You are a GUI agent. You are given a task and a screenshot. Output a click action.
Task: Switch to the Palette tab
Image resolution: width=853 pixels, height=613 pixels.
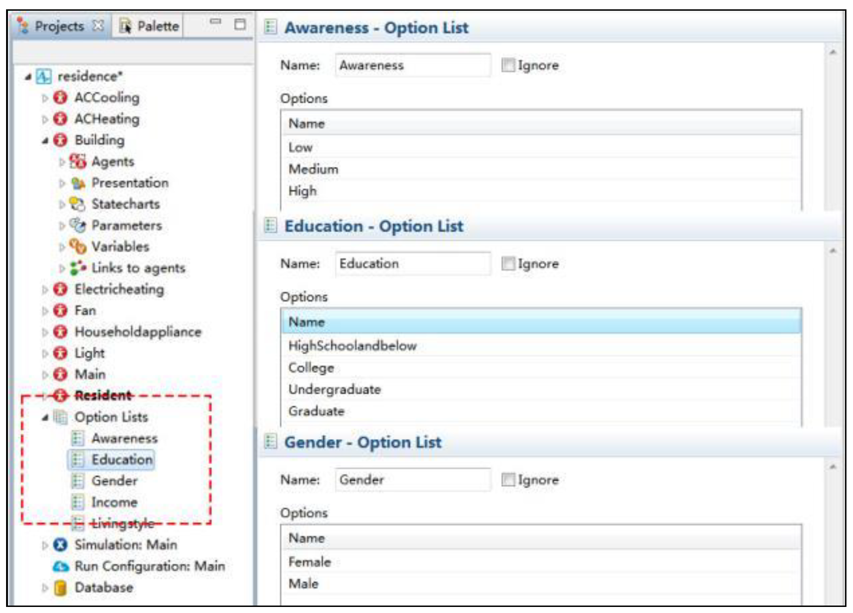point(149,26)
